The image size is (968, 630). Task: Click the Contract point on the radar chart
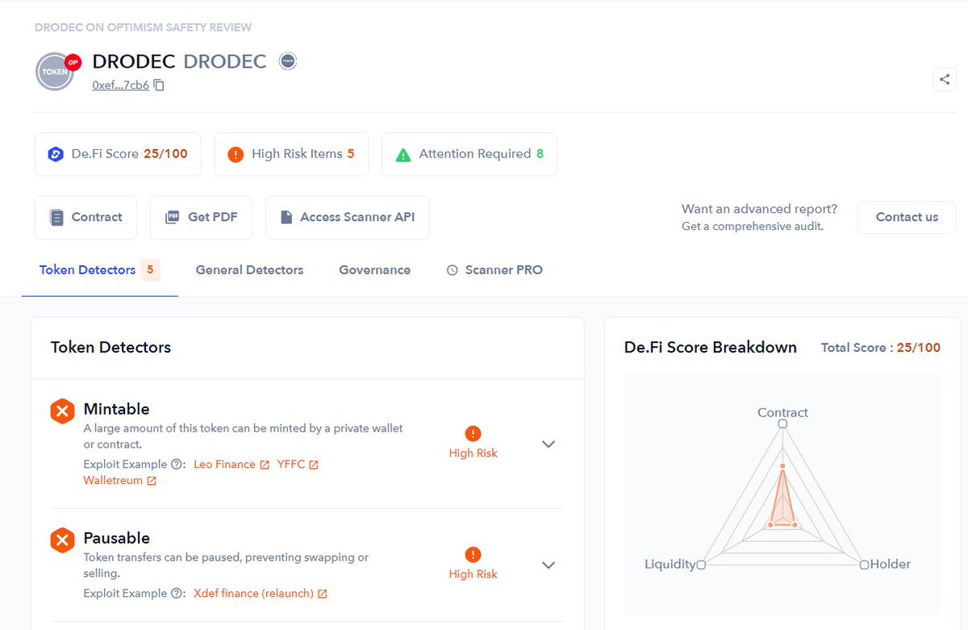point(782,423)
